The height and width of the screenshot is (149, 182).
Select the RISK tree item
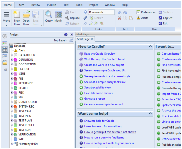19,93
